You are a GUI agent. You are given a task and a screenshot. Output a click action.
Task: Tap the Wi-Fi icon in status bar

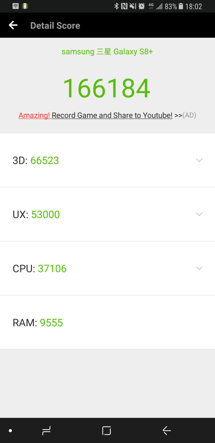coord(16,6)
